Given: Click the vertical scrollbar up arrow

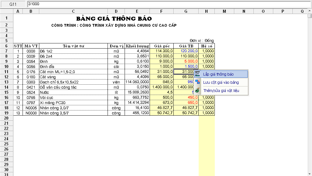Looking at the screenshot, I should pos(310,16).
